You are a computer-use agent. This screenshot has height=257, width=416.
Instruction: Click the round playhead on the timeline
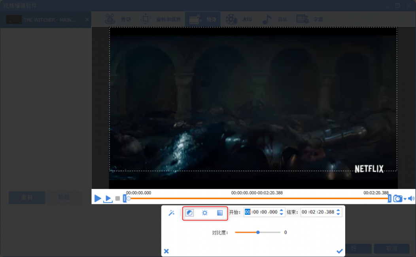pyautogui.click(x=129, y=198)
